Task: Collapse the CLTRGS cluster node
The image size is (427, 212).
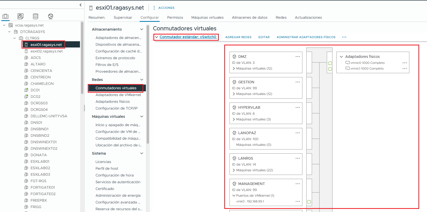Action: [x=15, y=38]
